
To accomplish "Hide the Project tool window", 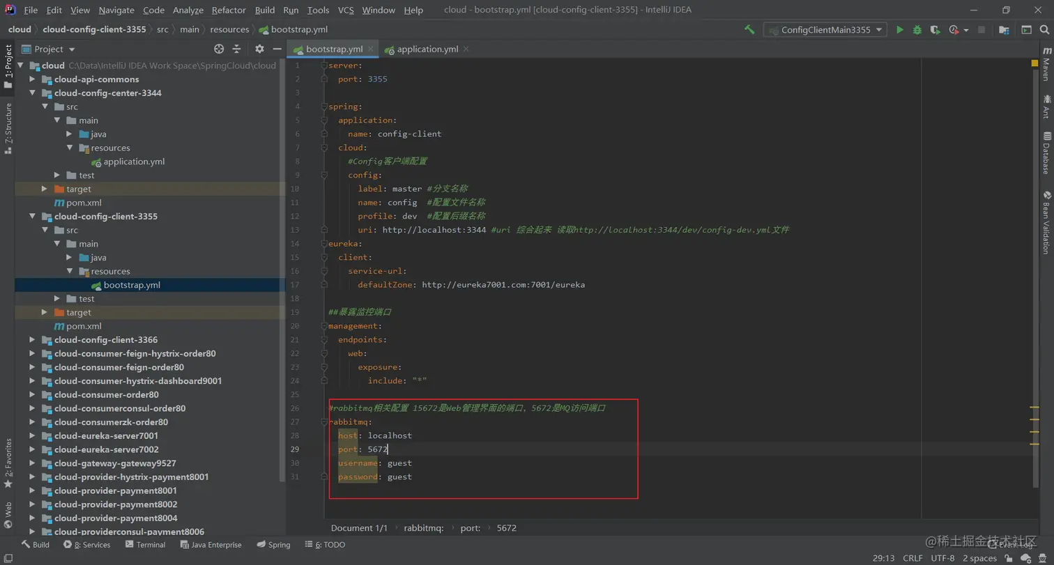I will [x=277, y=49].
